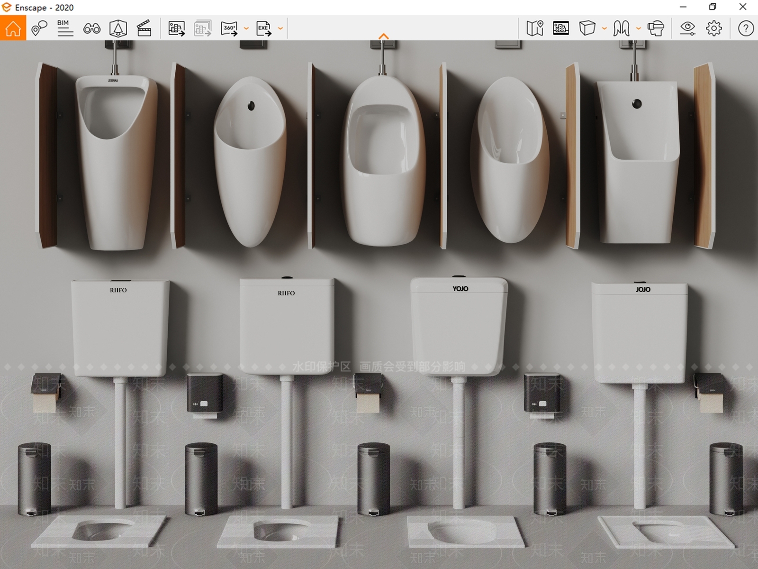Minimize the Enscape window
The height and width of the screenshot is (569, 758).
click(x=683, y=7)
